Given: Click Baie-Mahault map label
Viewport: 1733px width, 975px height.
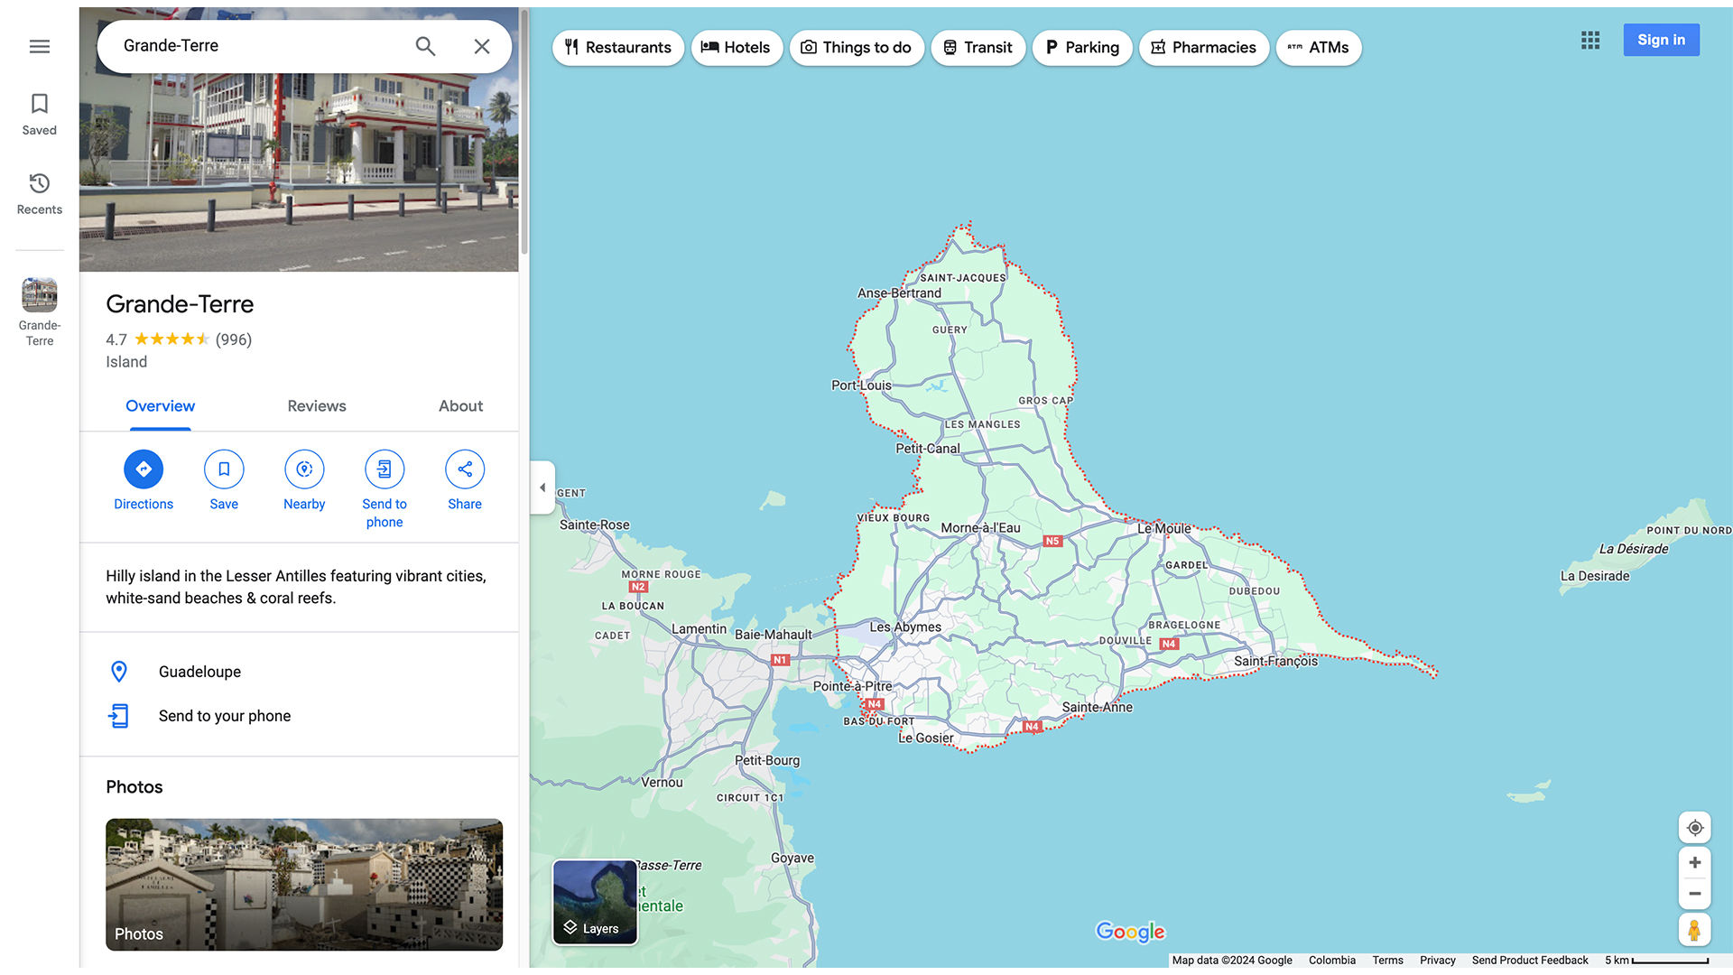Looking at the screenshot, I should click(774, 635).
